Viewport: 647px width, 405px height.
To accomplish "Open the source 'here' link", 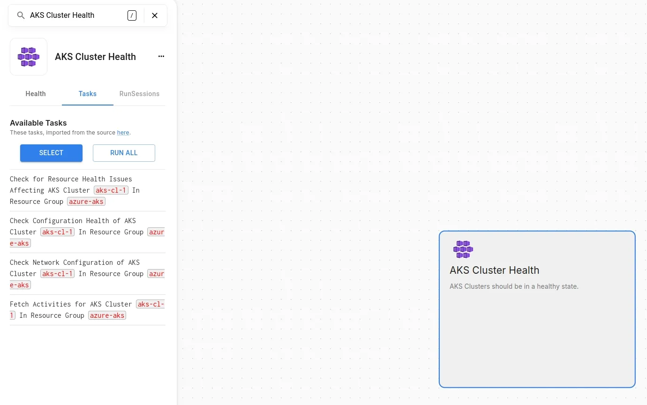I will pos(123,133).
